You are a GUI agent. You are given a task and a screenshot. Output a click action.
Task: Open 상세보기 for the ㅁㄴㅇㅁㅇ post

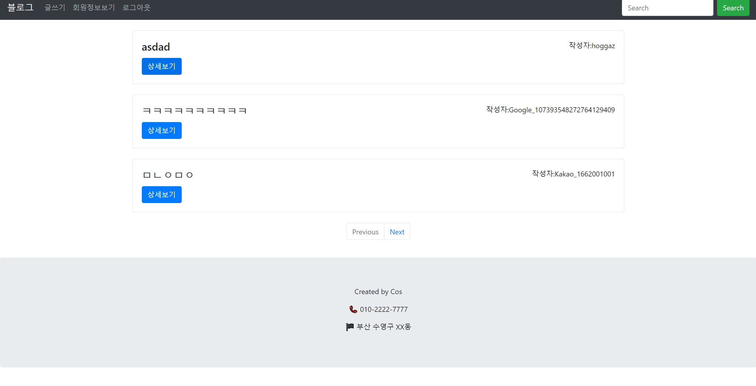(x=161, y=194)
